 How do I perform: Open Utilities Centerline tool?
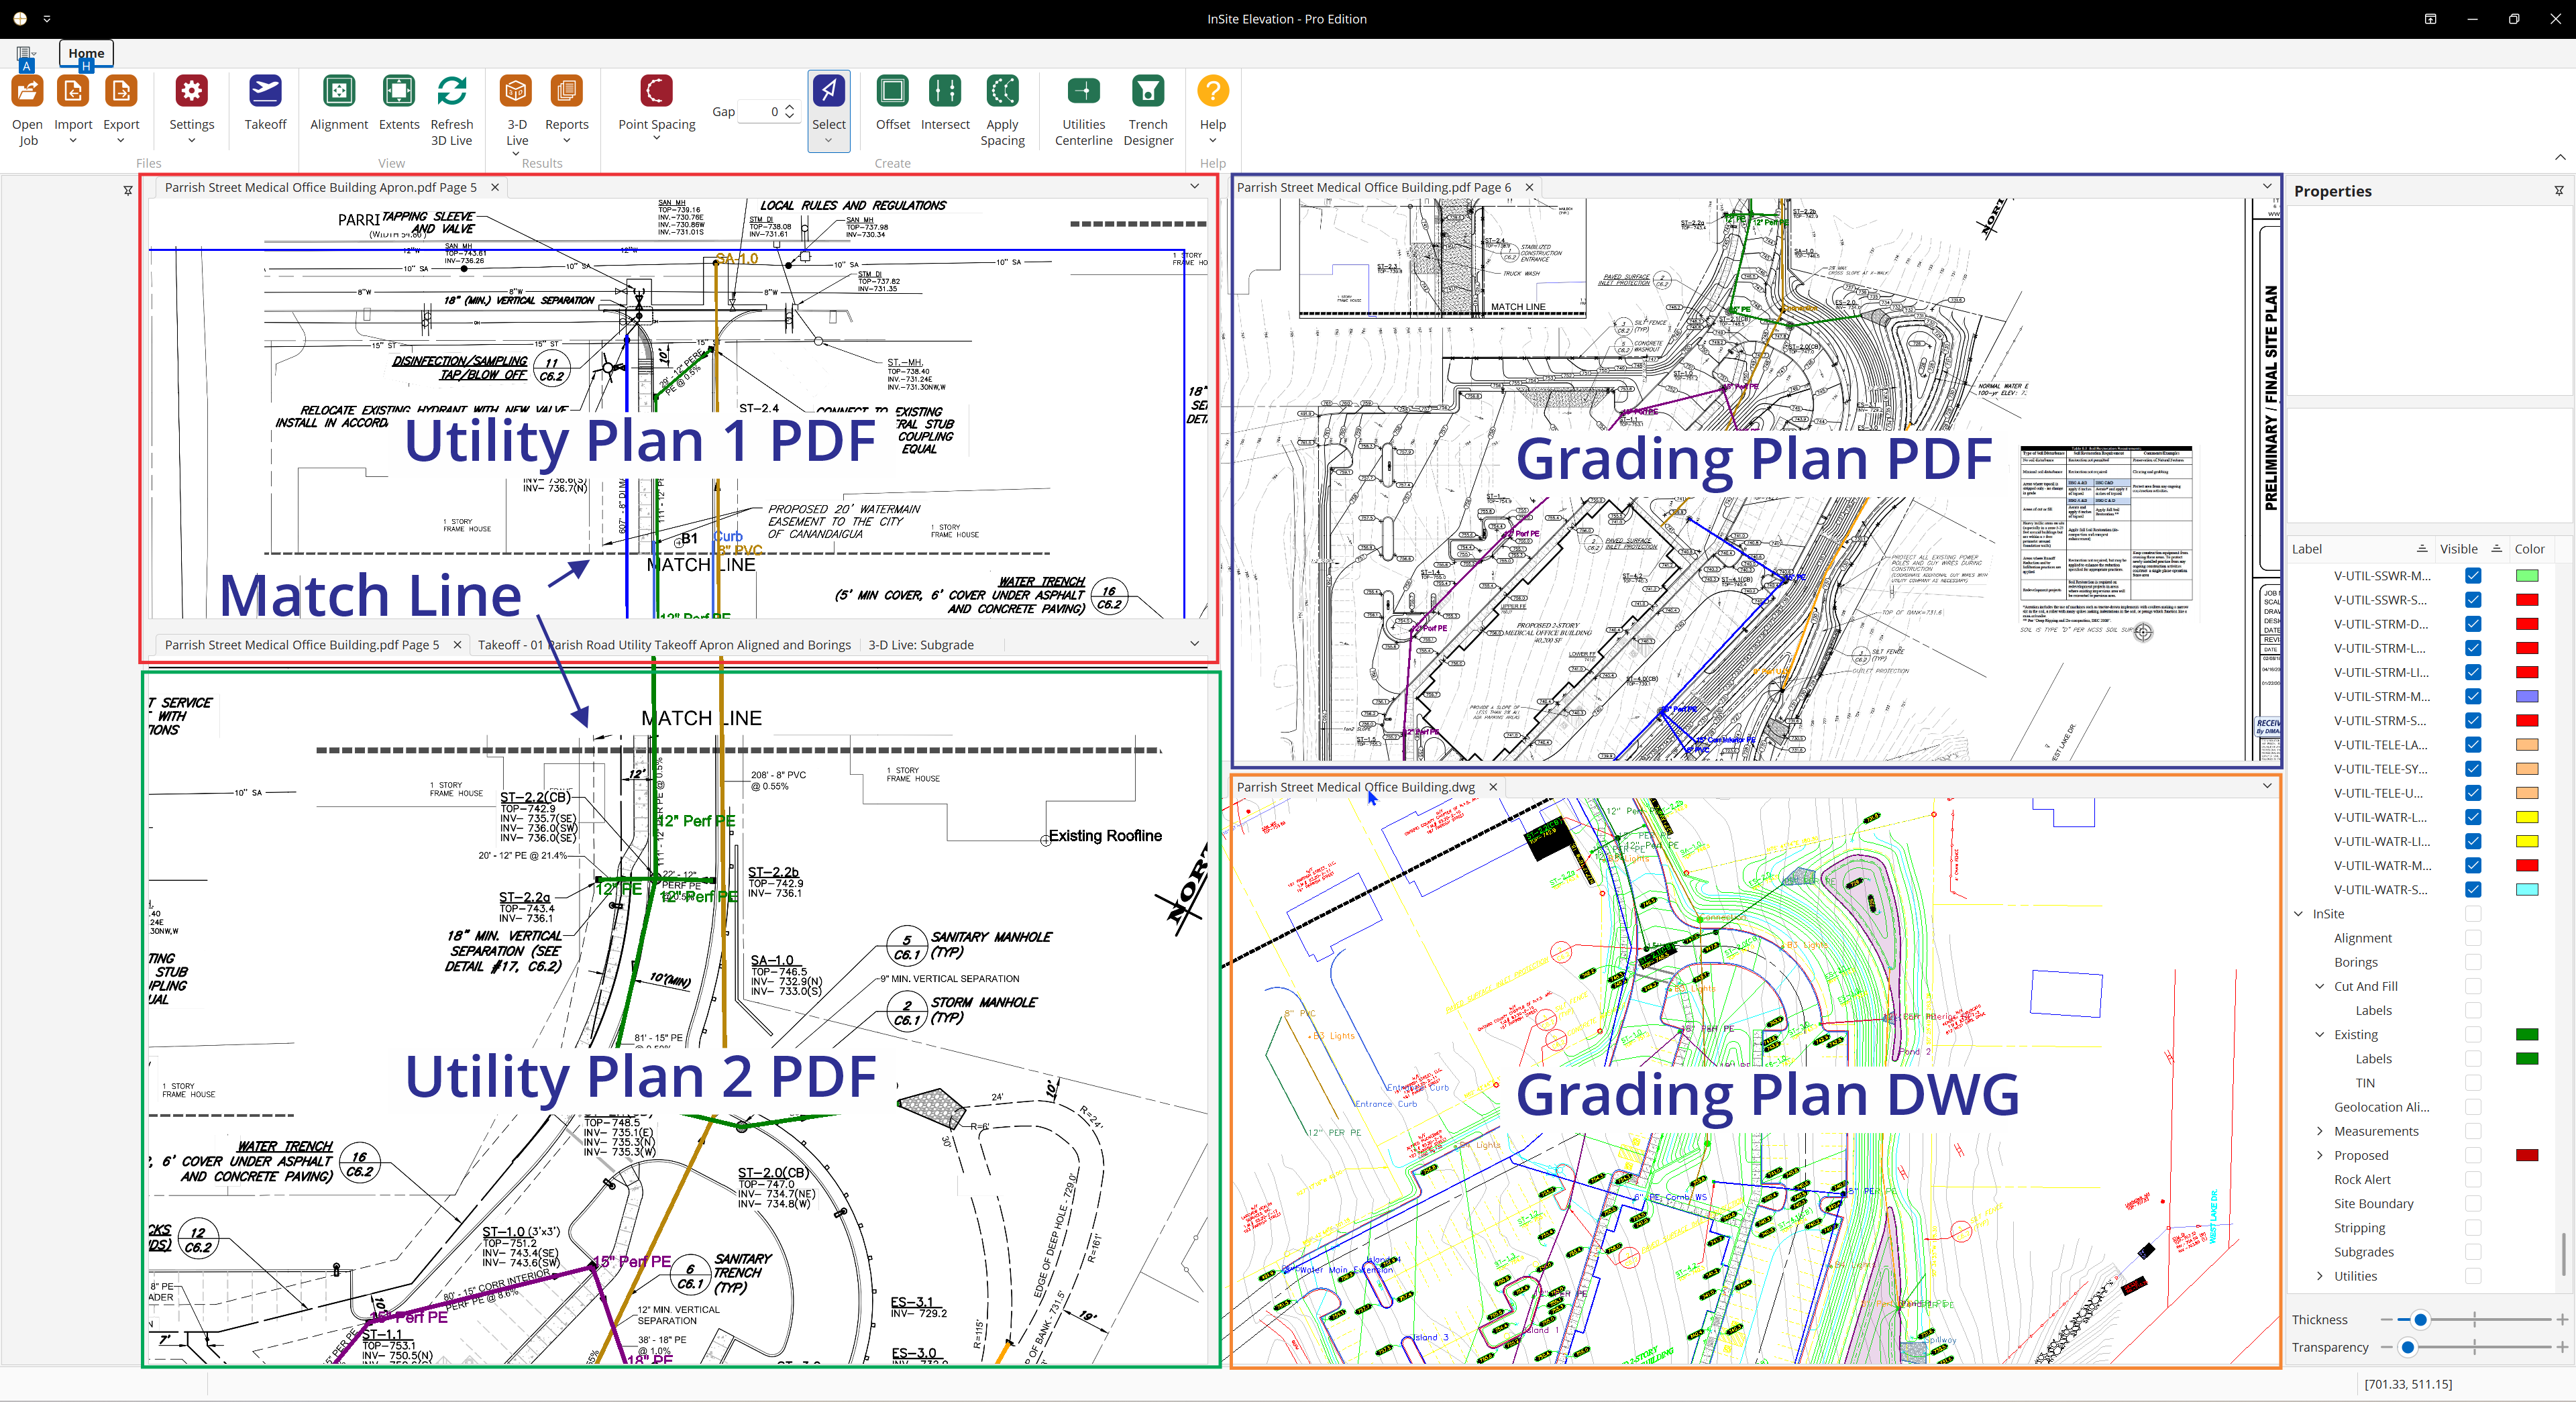(x=1083, y=92)
